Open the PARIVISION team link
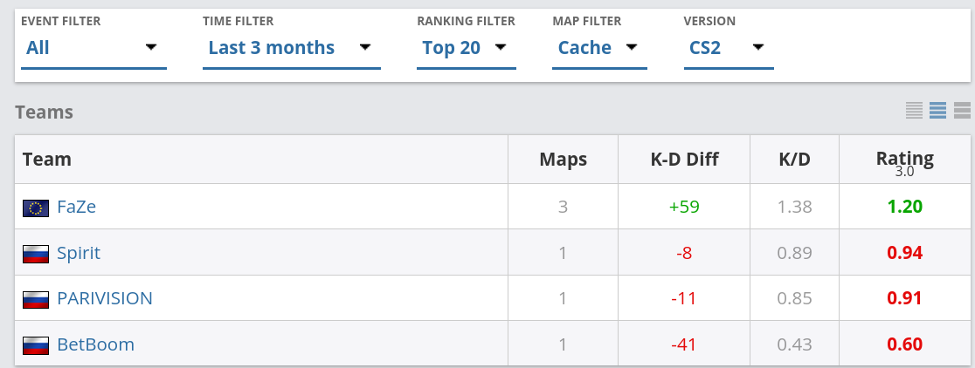The width and height of the screenshot is (975, 368). [x=105, y=298]
